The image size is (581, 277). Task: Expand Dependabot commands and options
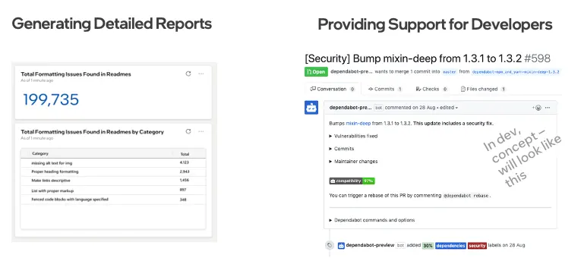pos(371,220)
